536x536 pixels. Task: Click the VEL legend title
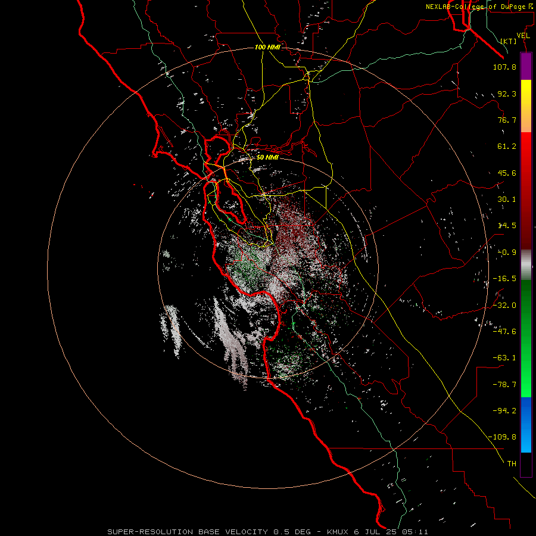pyautogui.click(x=523, y=36)
